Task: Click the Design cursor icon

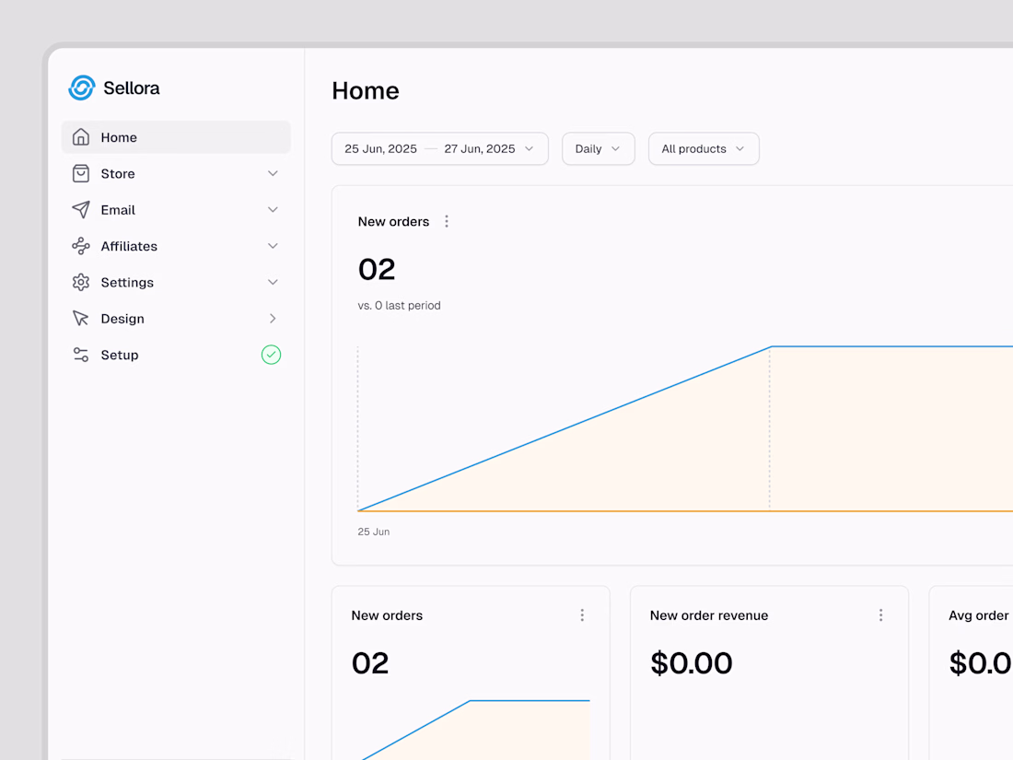Action: point(81,319)
